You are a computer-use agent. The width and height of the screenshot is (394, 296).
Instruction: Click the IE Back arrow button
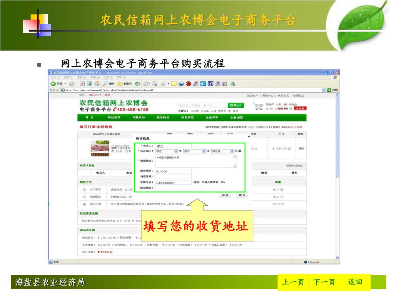(x=53, y=84)
